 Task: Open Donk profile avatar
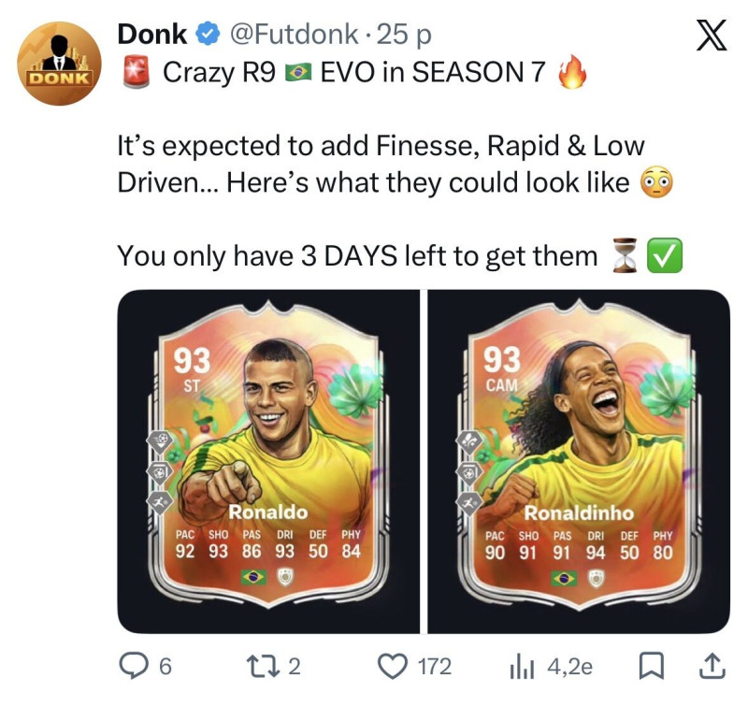pos(59,64)
